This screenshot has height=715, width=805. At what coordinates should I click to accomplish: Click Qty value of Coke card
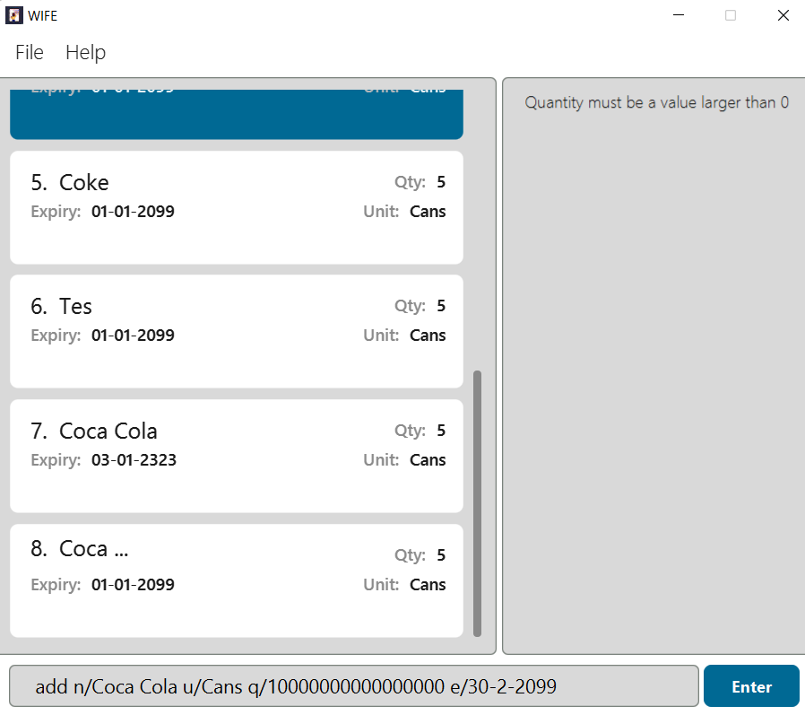441,182
